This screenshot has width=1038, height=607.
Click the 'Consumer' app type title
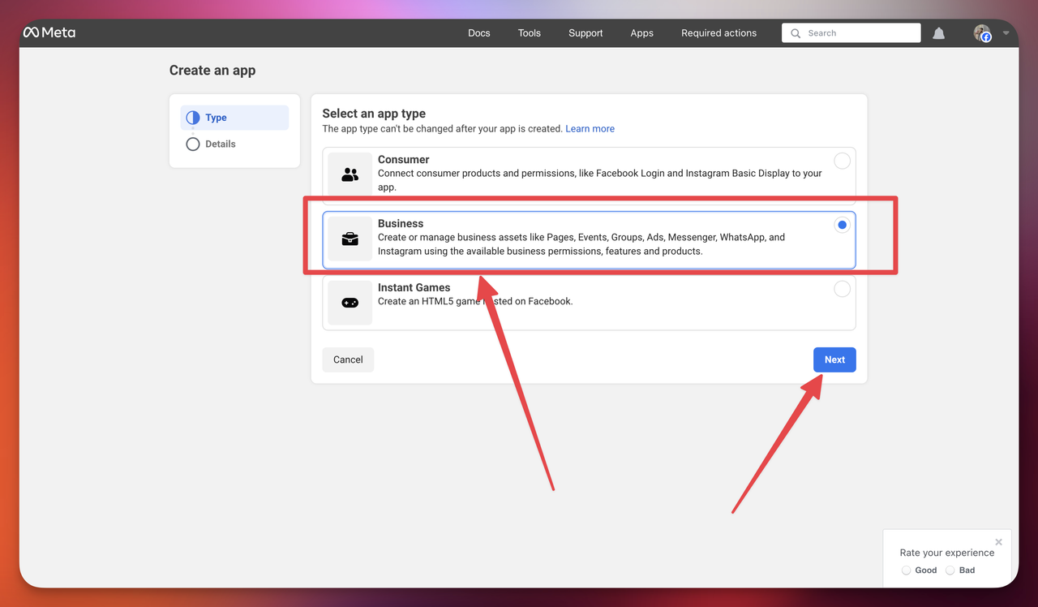point(403,160)
